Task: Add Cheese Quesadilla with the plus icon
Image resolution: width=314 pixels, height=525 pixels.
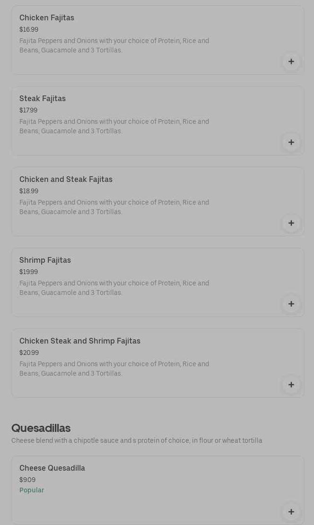Action: [x=291, y=512]
